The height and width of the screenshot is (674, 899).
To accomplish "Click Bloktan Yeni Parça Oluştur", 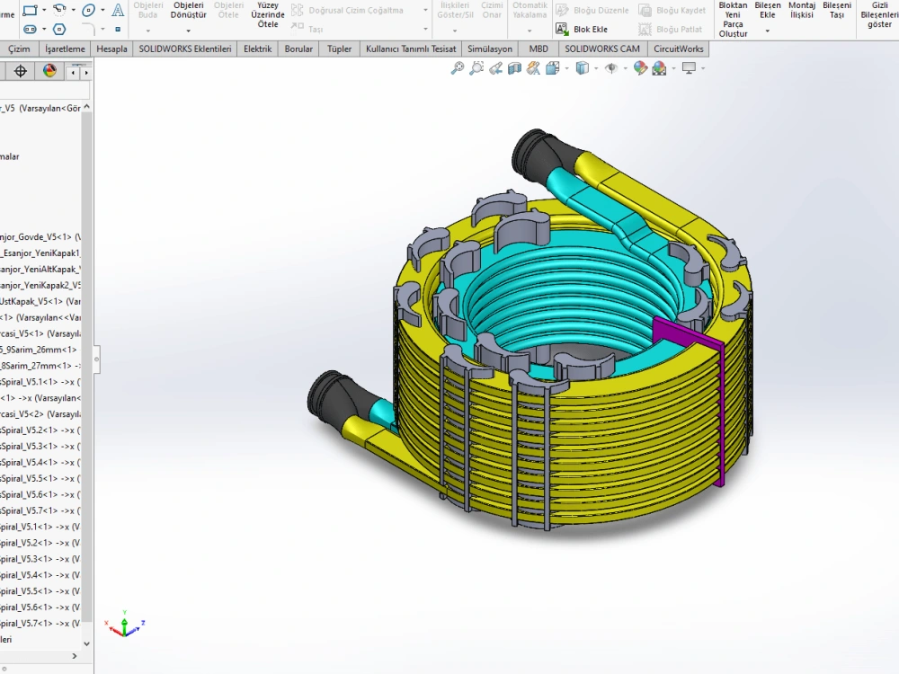I will [x=733, y=16].
